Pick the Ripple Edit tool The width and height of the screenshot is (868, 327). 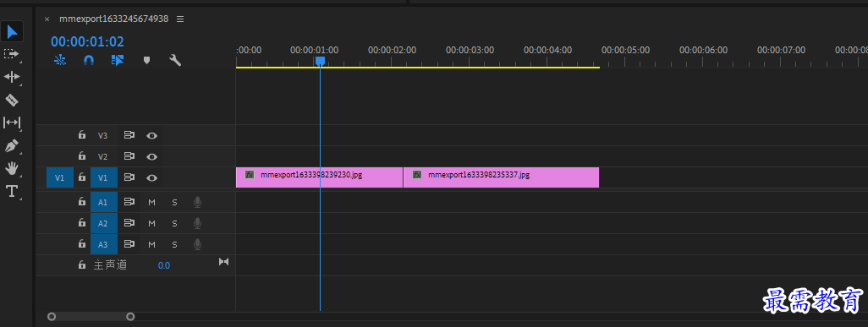pyautogui.click(x=12, y=77)
